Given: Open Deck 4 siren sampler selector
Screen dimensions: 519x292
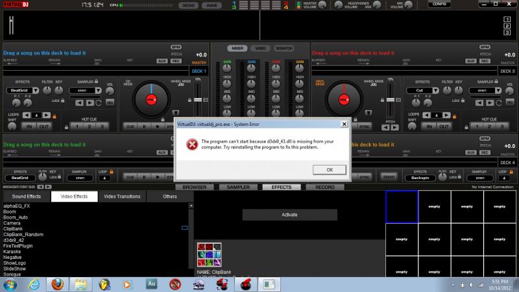Looking at the screenshot, I should (x=480, y=178).
